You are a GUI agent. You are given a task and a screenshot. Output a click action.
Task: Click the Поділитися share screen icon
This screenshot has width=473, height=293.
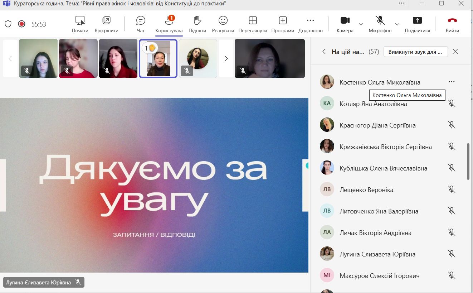click(417, 24)
